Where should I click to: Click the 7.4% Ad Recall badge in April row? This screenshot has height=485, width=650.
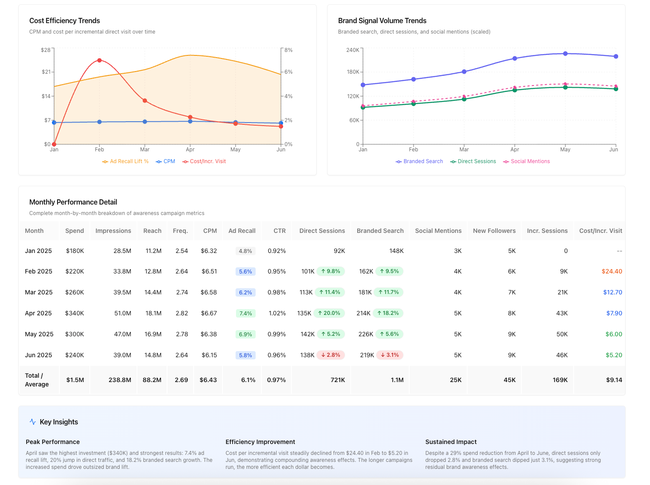tap(245, 313)
